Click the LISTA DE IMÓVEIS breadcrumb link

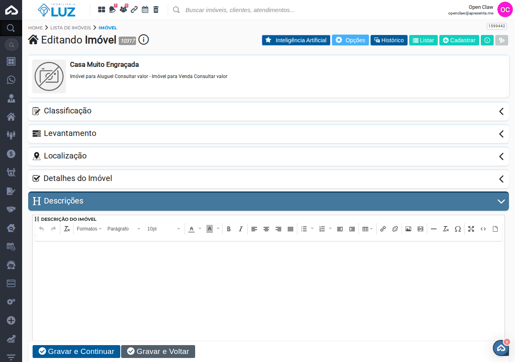pyautogui.click(x=70, y=28)
